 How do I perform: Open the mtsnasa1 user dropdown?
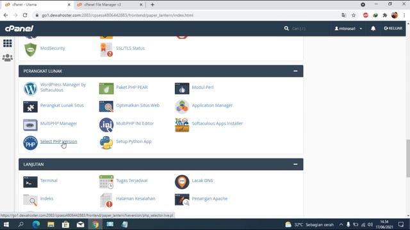click(x=348, y=28)
